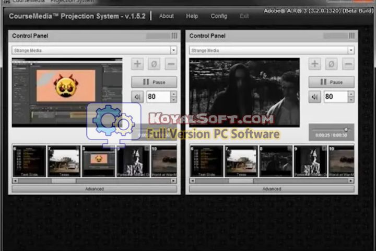Mute audio with right panel speaker button
The width and height of the screenshot is (376, 251).
coord(315,97)
